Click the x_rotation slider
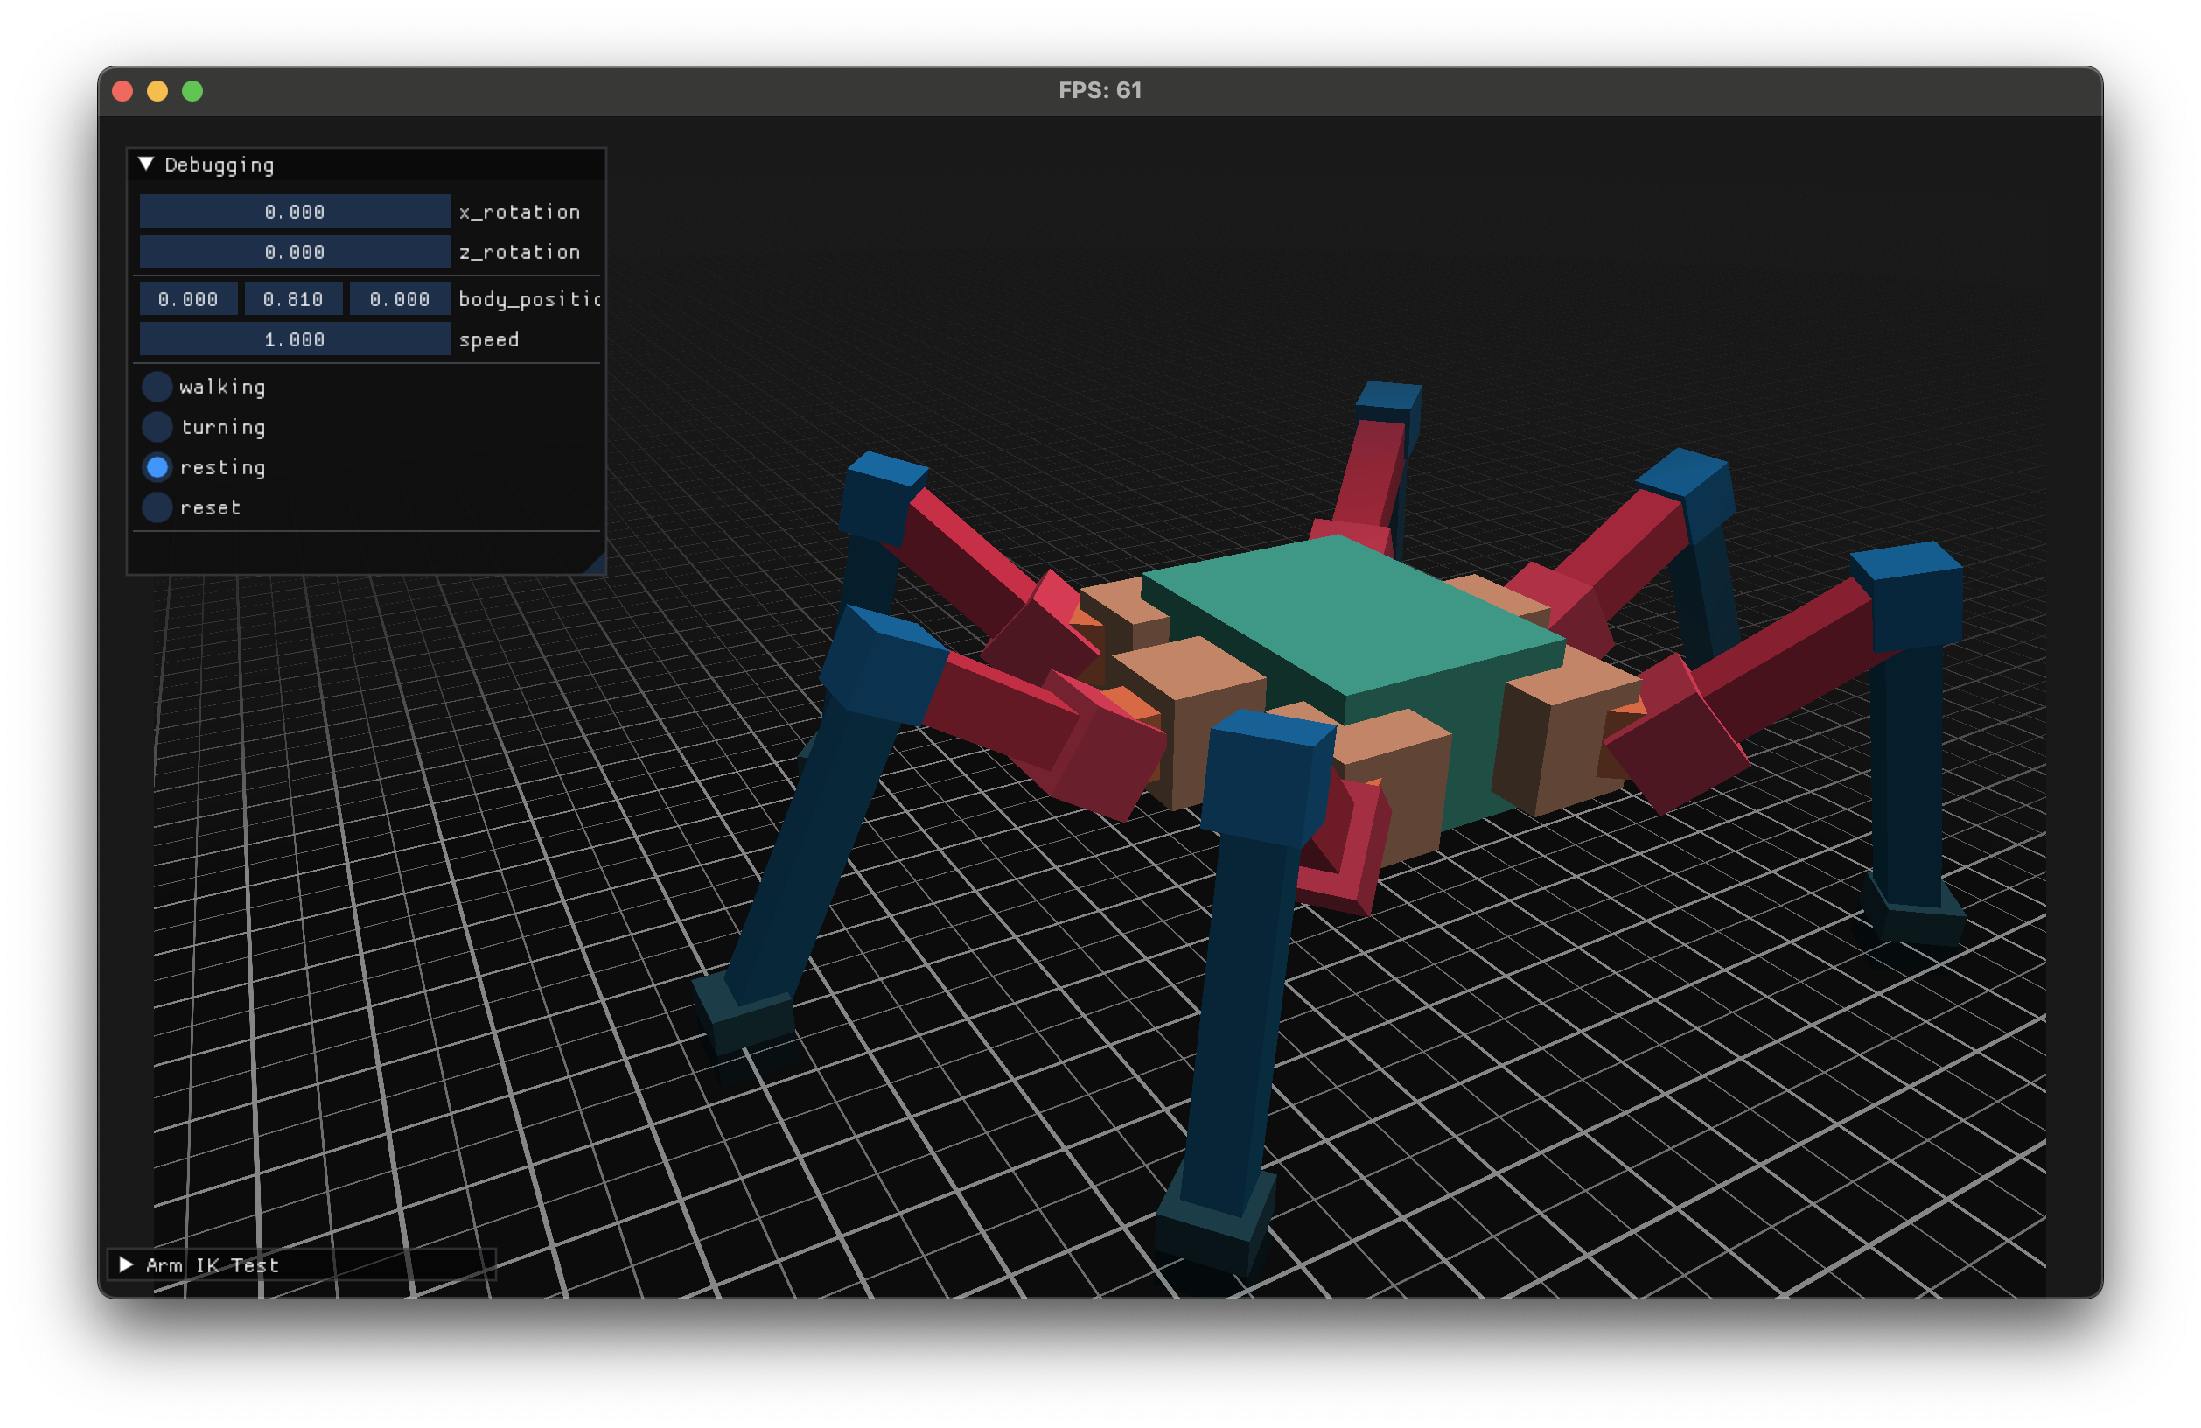The height and width of the screenshot is (1428, 2201). click(x=295, y=212)
